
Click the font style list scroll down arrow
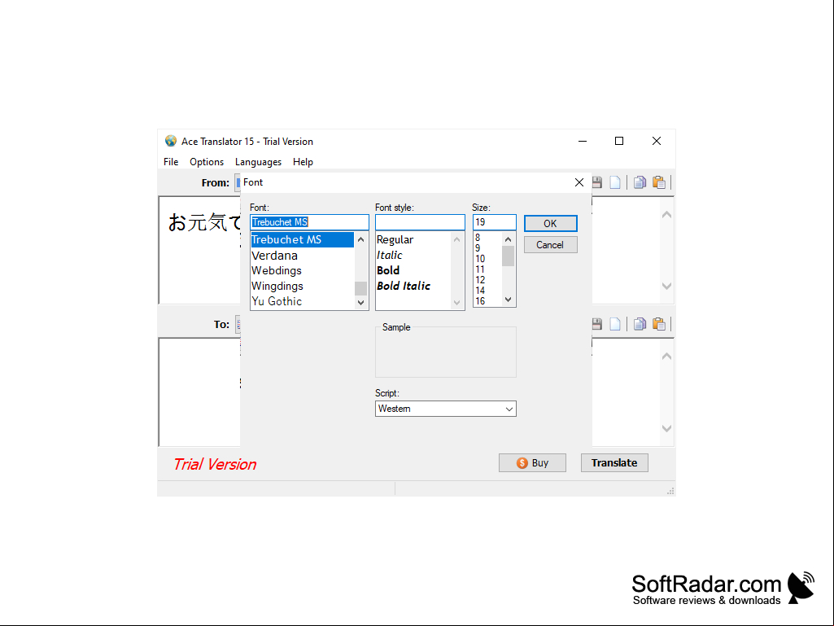coord(457,303)
